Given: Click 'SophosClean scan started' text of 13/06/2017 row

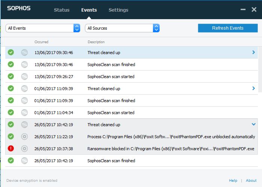Looking at the screenshot, I should [111, 77].
